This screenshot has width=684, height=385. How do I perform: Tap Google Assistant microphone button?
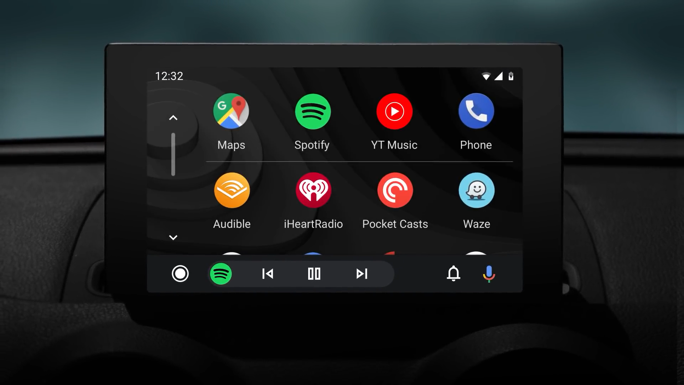point(488,273)
